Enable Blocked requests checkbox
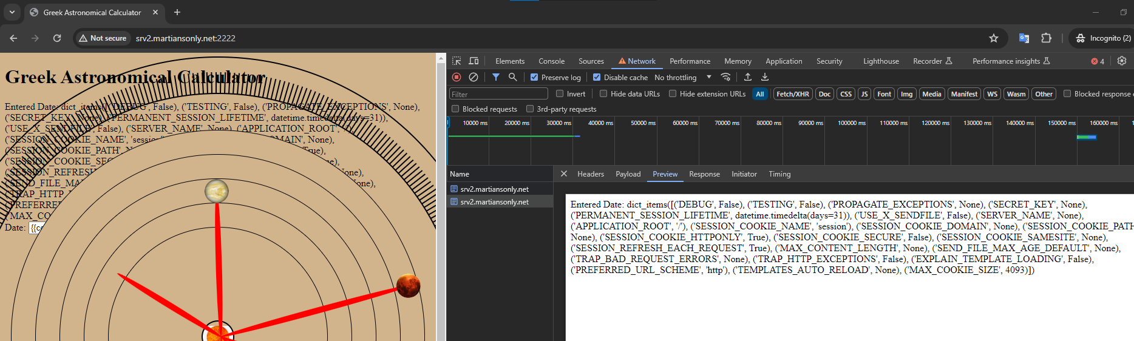The image size is (1134, 341). [x=455, y=109]
